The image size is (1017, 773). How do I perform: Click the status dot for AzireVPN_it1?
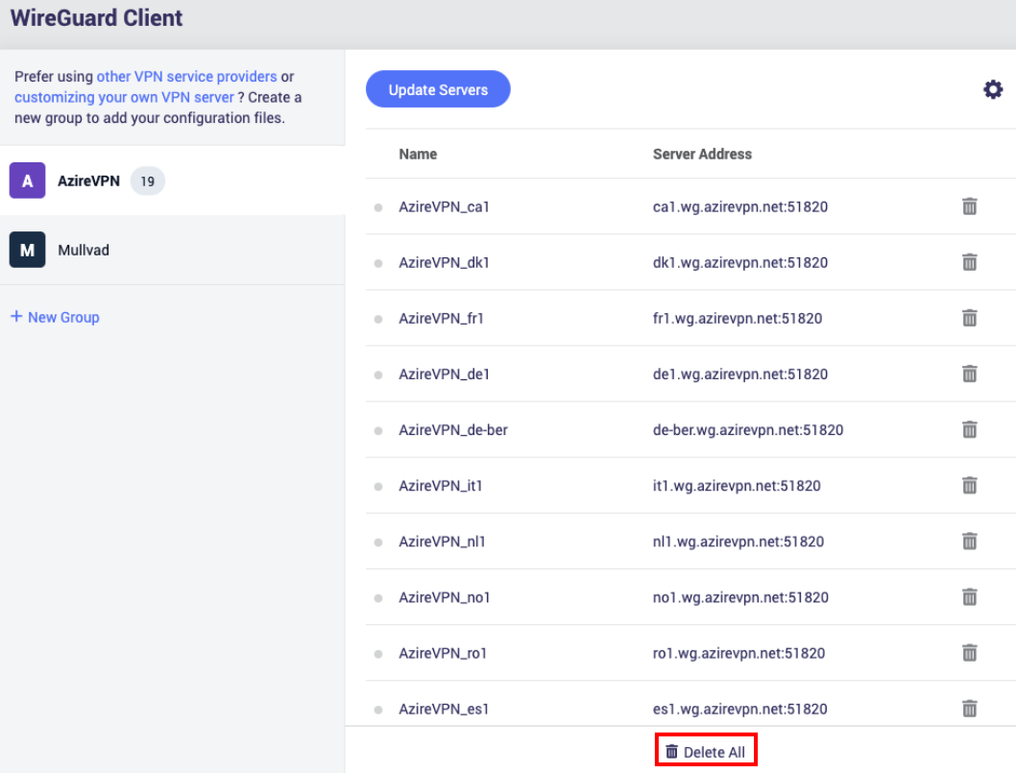pos(378,487)
